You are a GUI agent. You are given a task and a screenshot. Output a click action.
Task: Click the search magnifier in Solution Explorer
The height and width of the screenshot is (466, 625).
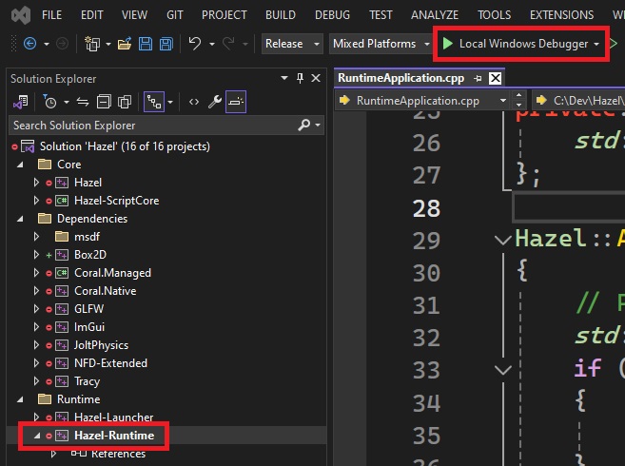point(304,125)
